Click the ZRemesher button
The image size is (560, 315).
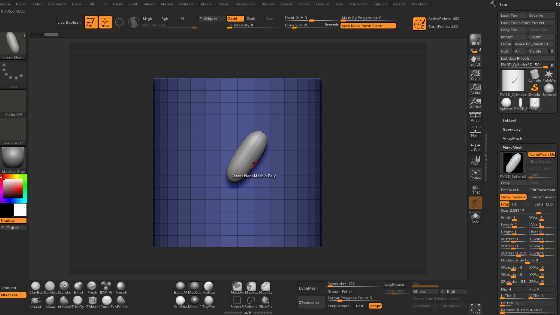(x=309, y=302)
